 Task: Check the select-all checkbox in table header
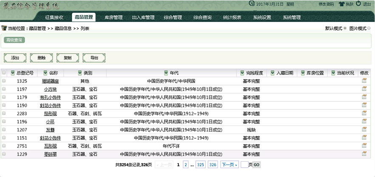coord(4,73)
